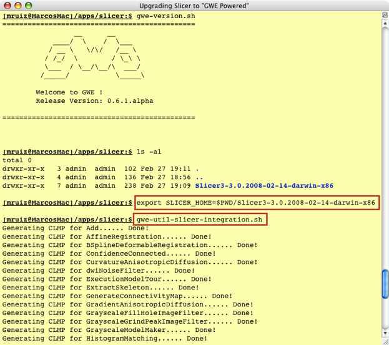The height and width of the screenshot is (345, 389).
Task: Click the AffineRegistration output line
Action: coord(107,237)
